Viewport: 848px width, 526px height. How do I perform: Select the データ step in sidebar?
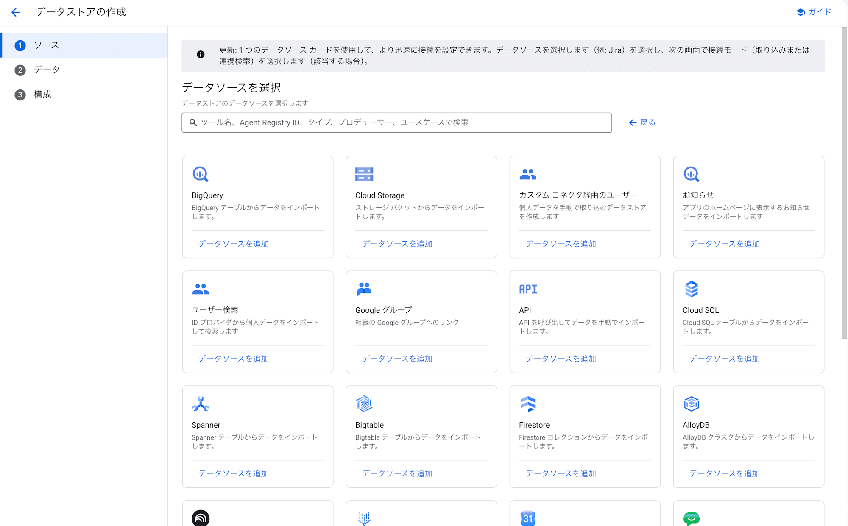coord(84,70)
